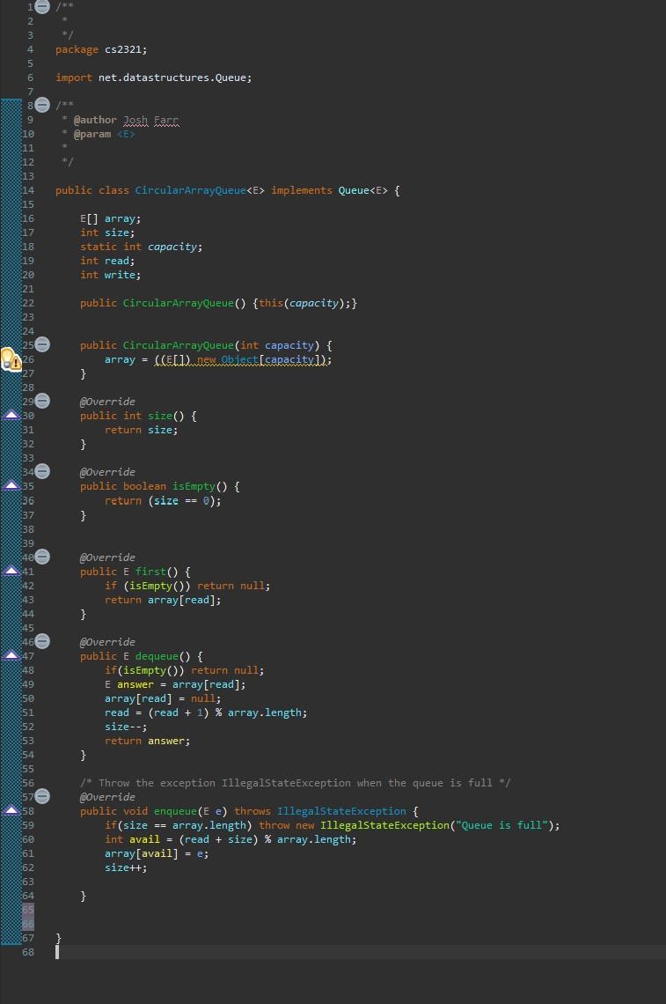
Task: Click 'E answer = array[read];' on line 49
Action: (x=175, y=684)
